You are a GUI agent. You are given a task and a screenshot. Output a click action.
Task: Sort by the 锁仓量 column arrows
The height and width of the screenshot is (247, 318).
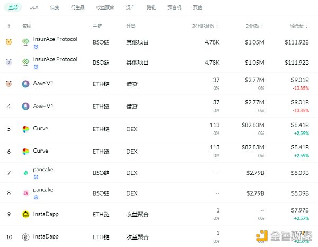(x=306, y=26)
